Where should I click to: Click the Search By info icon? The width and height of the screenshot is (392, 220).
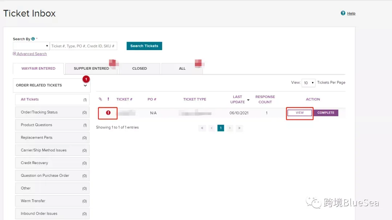pyautogui.click(x=33, y=39)
